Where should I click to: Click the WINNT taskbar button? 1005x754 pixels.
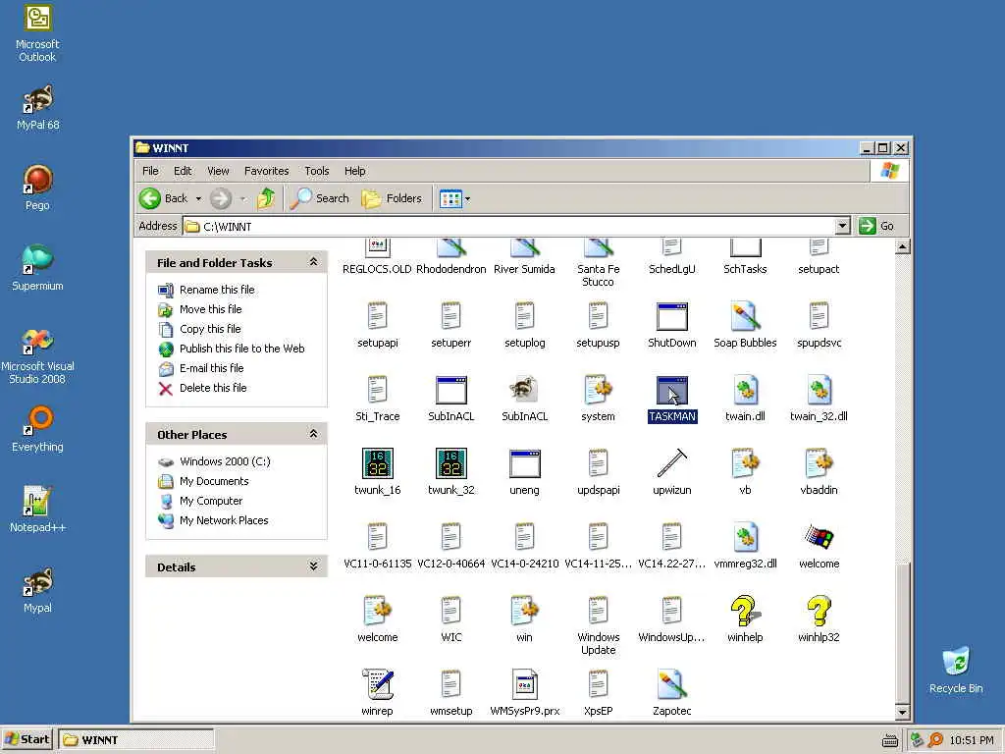pyautogui.click(x=135, y=740)
